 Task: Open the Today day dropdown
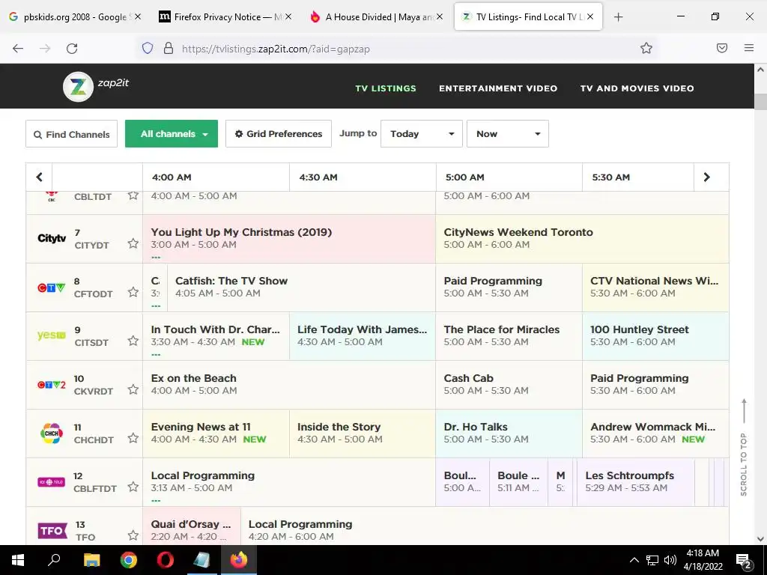pyautogui.click(x=422, y=133)
